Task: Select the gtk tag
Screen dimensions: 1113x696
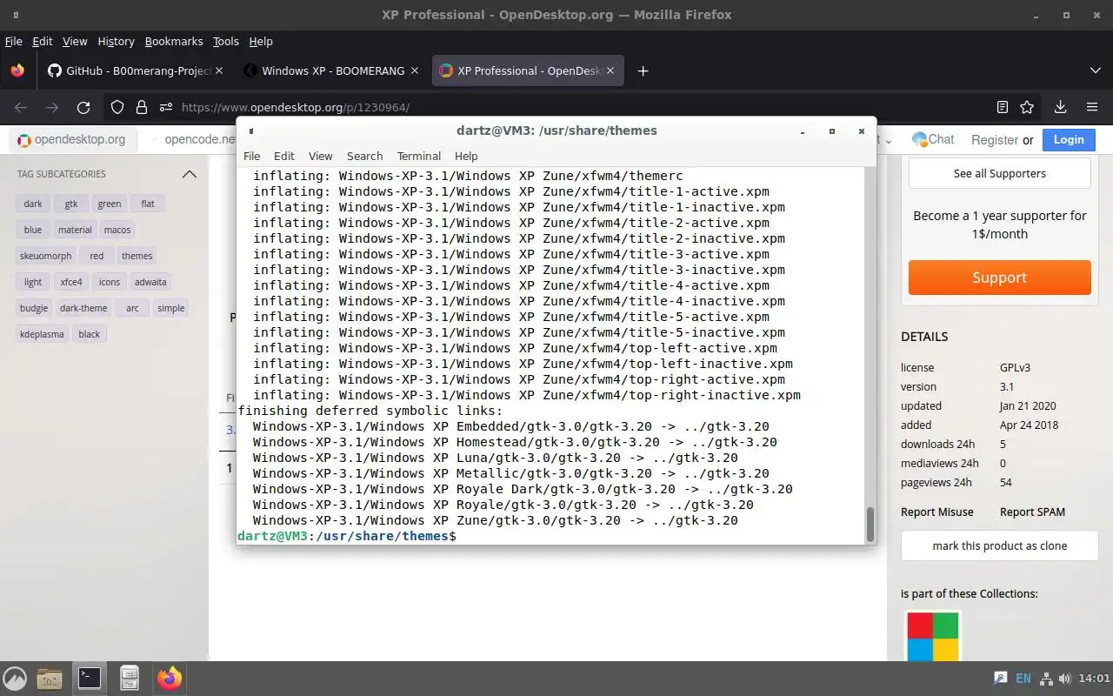Action: click(71, 204)
